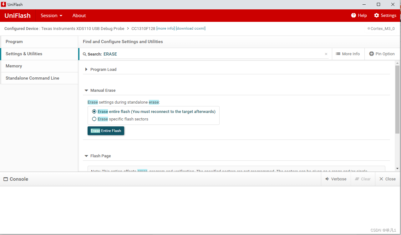Viewport: 401px width, 235px height.
Task: Click Find and Configure Settings and Utilities heading
Action: pyautogui.click(x=123, y=42)
